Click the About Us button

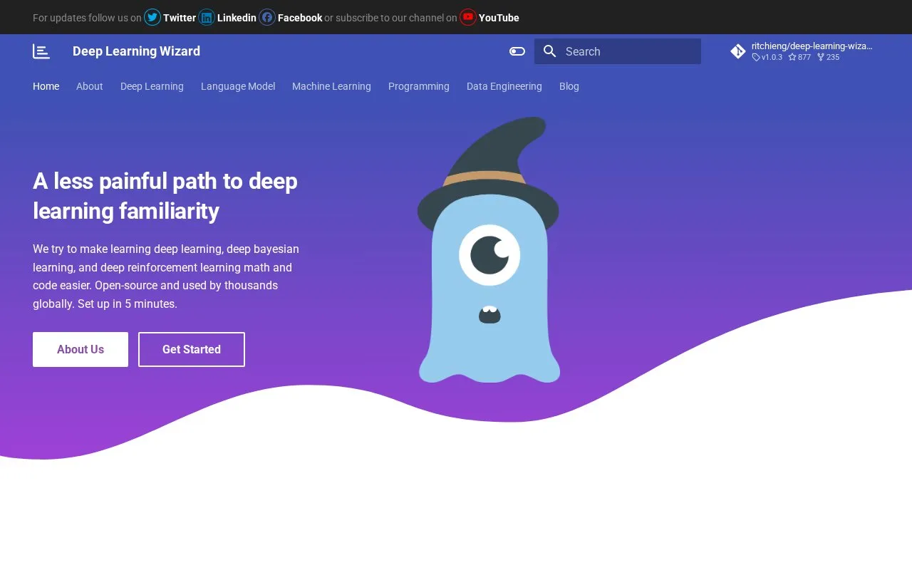(81, 349)
